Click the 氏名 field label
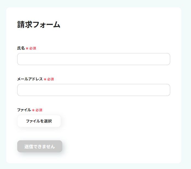 (x=21, y=48)
